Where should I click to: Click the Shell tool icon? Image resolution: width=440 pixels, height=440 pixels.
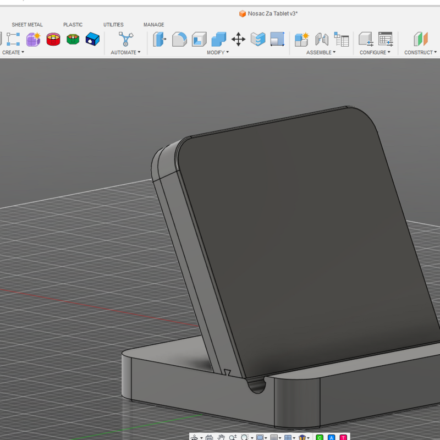(199, 39)
